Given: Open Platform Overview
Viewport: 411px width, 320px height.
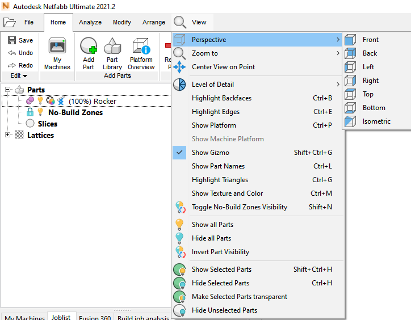Looking at the screenshot, I should click(141, 54).
